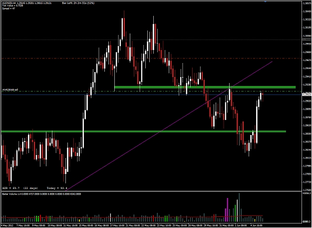
Task: Click the 9 May 00:00 time label
Action: point(38,225)
